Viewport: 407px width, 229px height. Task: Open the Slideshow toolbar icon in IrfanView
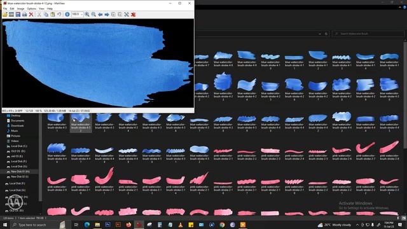(x=11, y=15)
